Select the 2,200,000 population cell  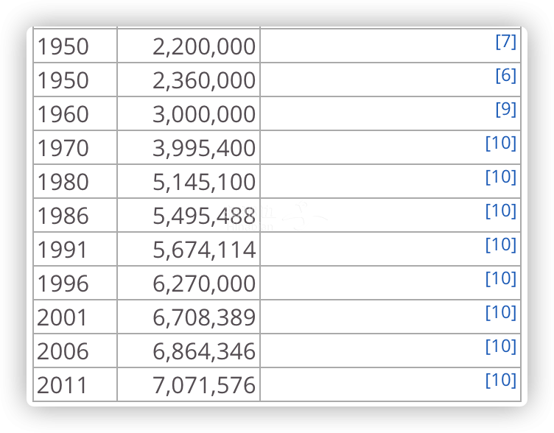coord(189,46)
